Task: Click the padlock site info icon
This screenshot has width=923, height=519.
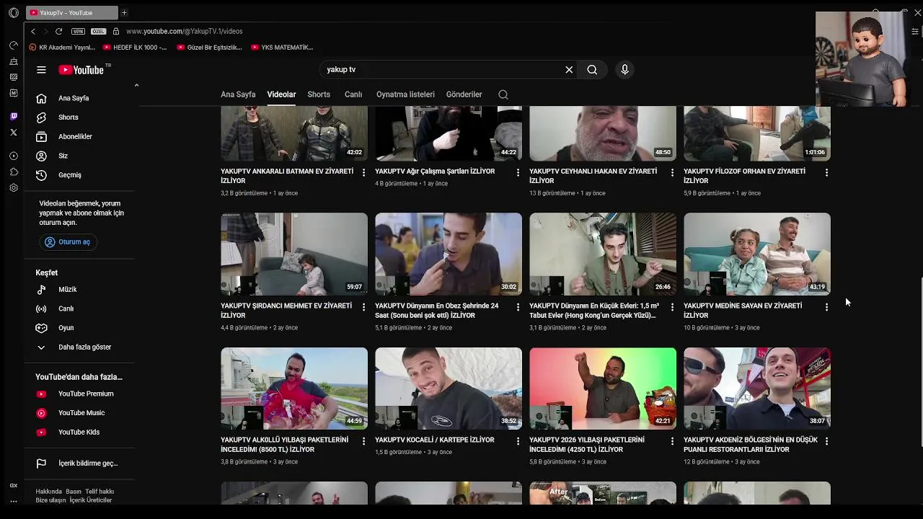Action: [116, 31]
